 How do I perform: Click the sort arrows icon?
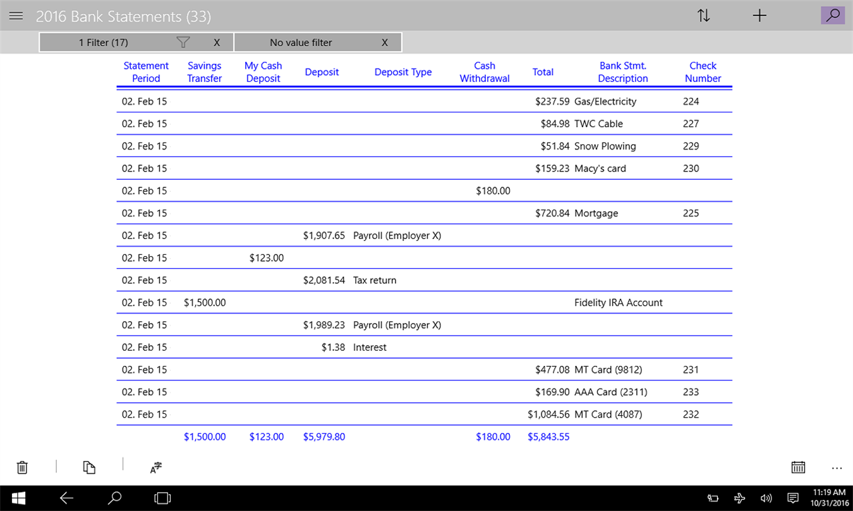[x=704, y=16]
